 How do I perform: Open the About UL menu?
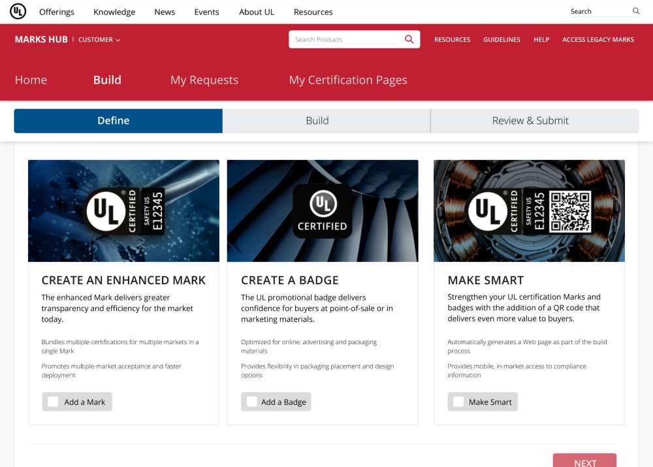[257, 12]
